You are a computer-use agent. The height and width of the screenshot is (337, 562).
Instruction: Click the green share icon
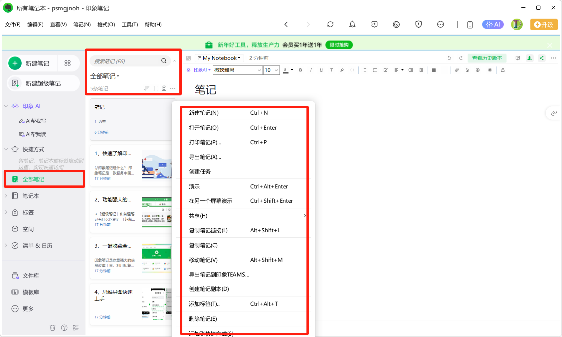[542, 58]
